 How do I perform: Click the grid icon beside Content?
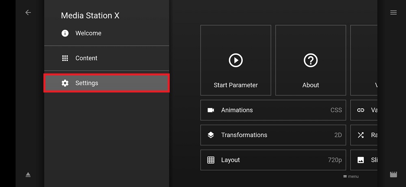pyautogui.click(x=65, y=58)
